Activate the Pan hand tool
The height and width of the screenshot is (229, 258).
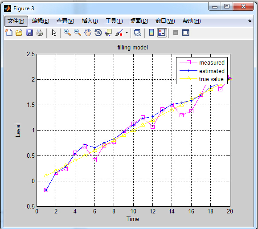88,33
